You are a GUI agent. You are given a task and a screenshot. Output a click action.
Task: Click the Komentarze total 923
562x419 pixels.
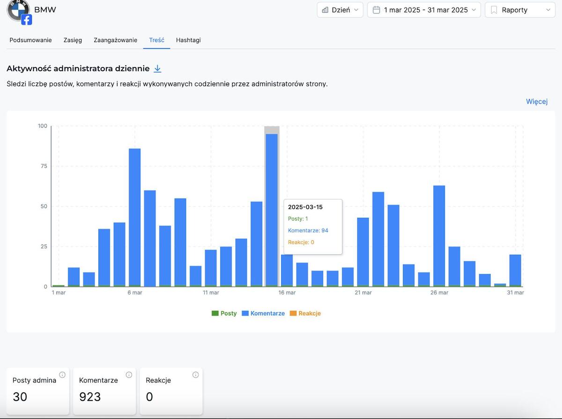tap(90, 397)
